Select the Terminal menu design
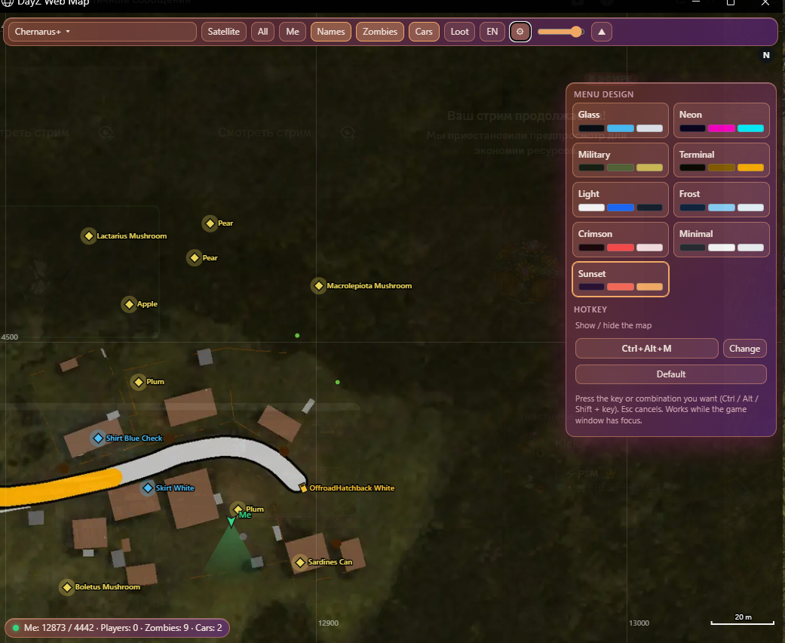785x643 pixels. [x=722, y=160]
